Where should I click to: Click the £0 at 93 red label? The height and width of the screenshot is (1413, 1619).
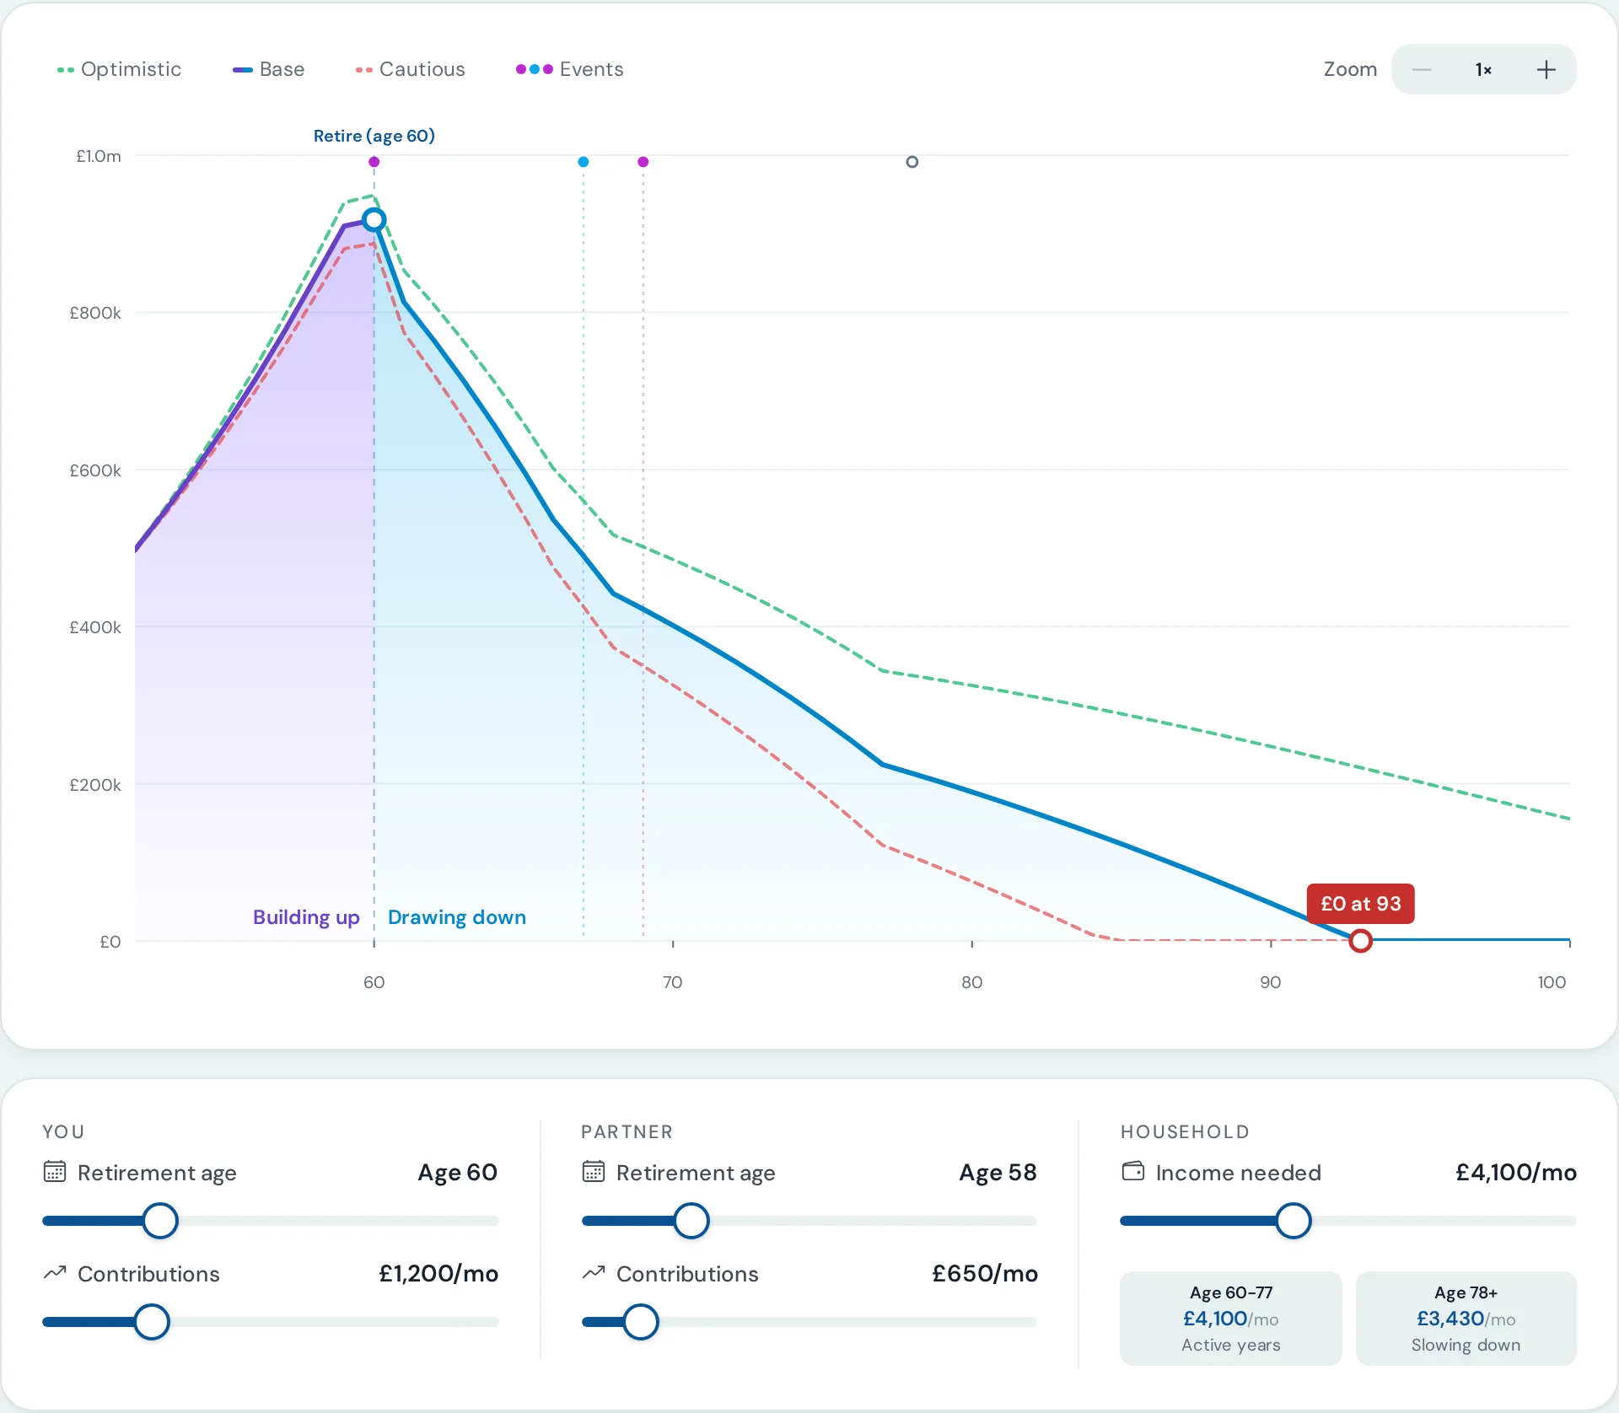(1360, 904)
